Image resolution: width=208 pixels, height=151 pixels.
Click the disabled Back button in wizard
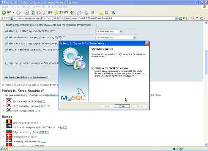[x=106, y=106]
